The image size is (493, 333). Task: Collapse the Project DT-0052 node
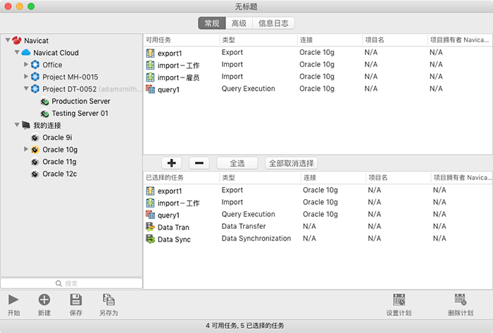coord(27,89)
